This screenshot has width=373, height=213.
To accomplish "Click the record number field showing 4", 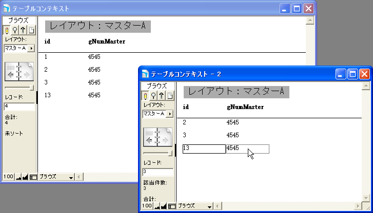I will [x=19, y=106].
